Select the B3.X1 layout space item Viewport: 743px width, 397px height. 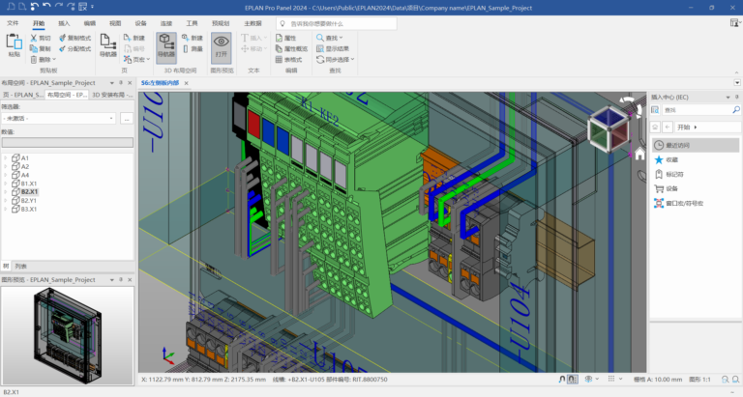click(24, 210)
